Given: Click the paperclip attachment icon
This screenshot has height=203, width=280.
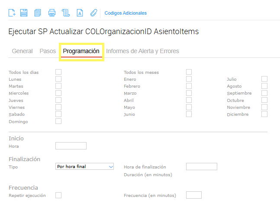Looking at the screenshot, I should [x=93, y=13].
